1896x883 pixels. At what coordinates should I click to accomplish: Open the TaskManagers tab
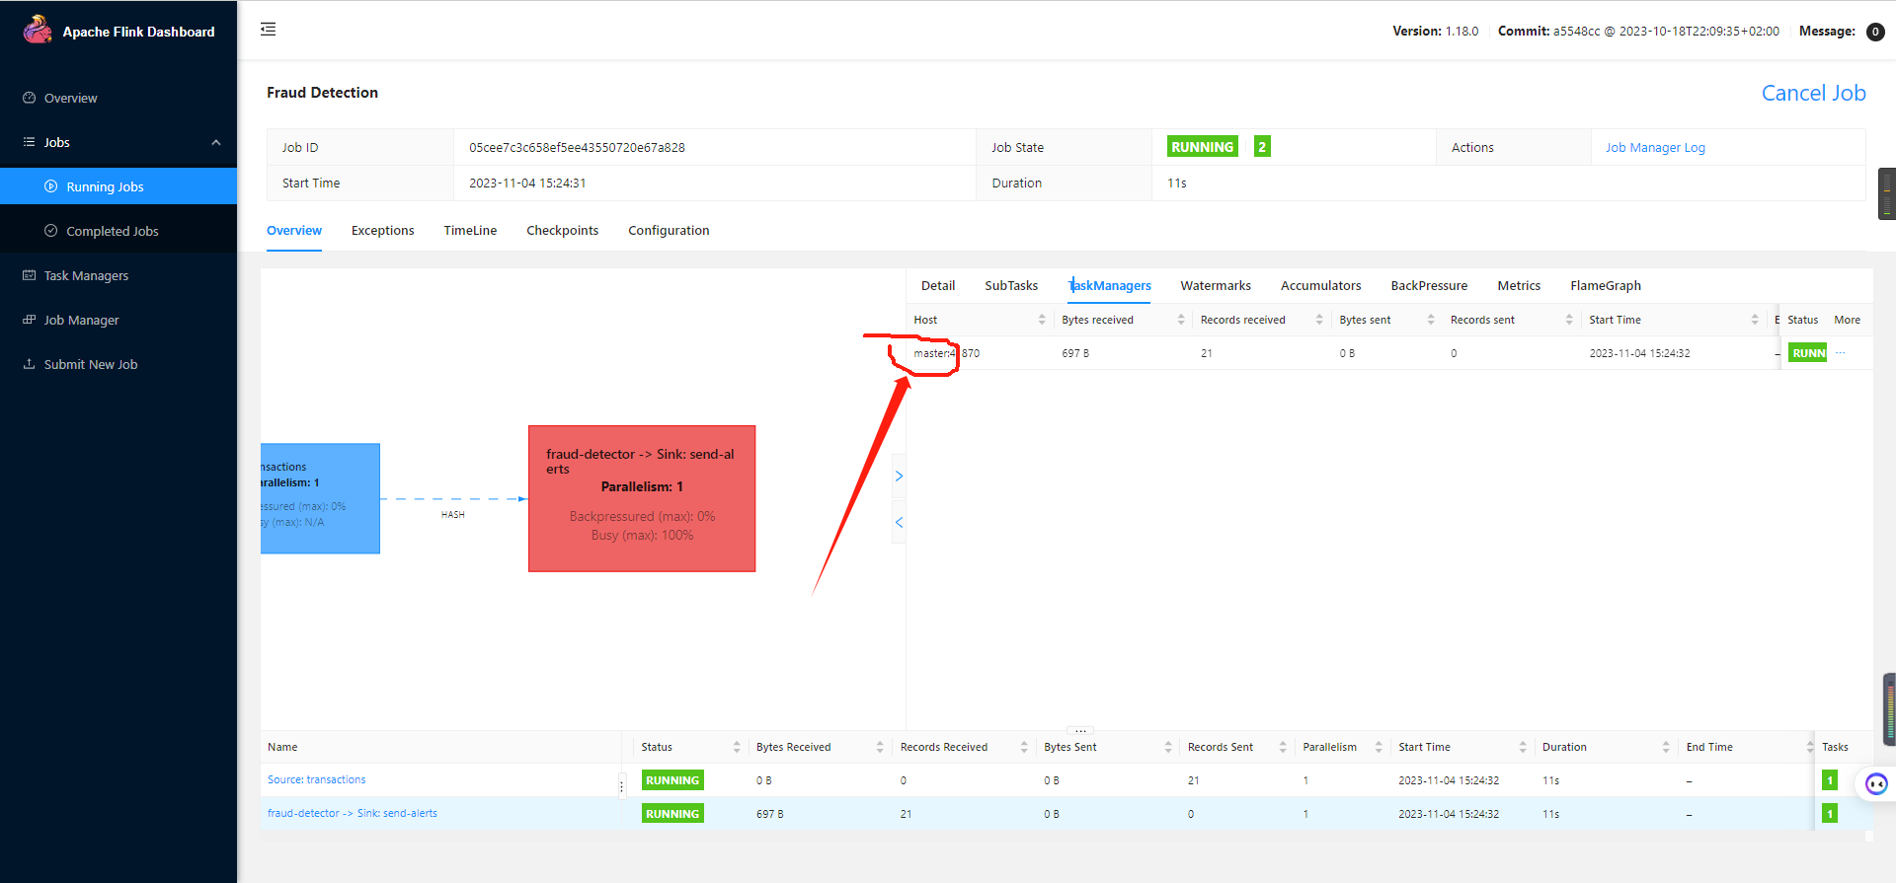point(1110,286)
